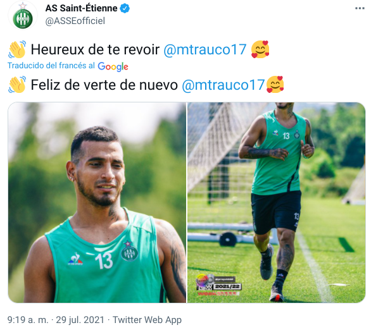Click the club crest on the portrait jersey
This screenshot has height=330, width=371.
click(x=129, y=251)
